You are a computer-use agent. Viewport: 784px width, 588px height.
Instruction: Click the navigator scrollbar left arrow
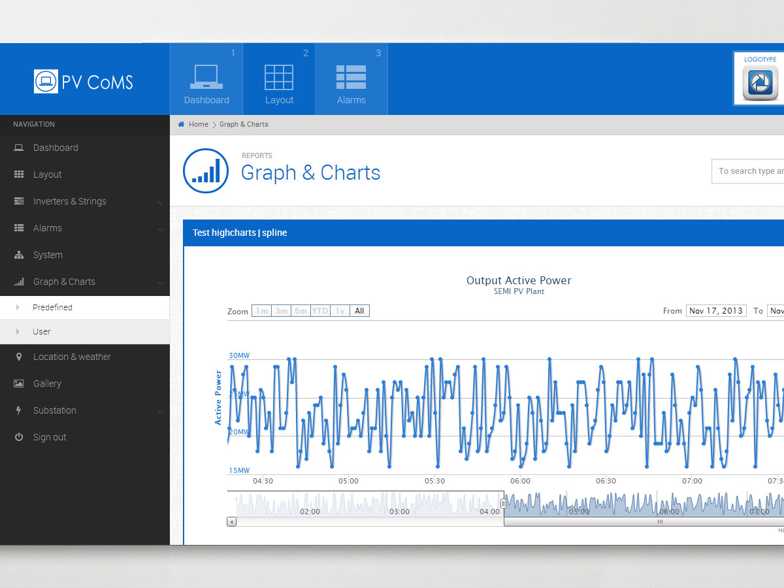231,521
